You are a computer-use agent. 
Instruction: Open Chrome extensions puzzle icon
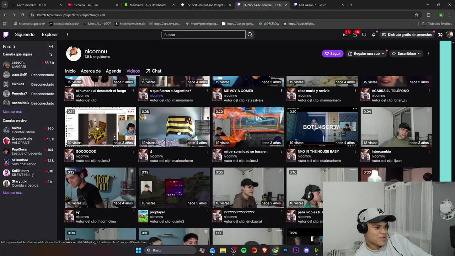pos(428,15)
